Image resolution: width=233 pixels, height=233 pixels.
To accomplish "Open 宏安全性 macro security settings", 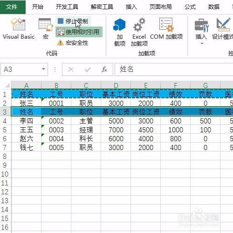I will tap(73, 42).
